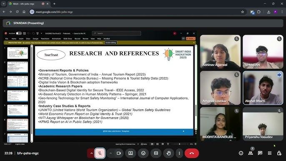Open host controls lock icon
Image resolution: width=286 pixels, height=161 pixels.
[x=279, y=153]
